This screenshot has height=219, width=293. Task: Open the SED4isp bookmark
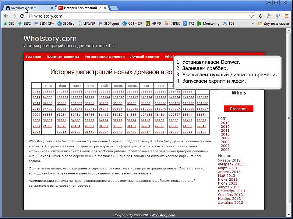click(66, 23)
